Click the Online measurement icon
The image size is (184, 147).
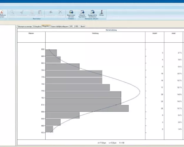point(102,12)
